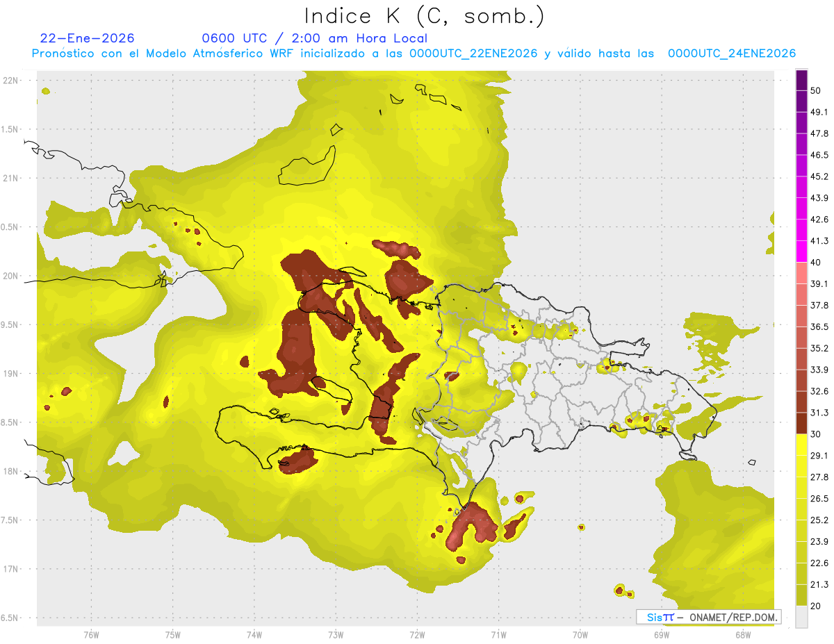Viewport: 834px width, 644px height.
Task: Click the "69W" longitude axis label
Action: click(661, 634)
